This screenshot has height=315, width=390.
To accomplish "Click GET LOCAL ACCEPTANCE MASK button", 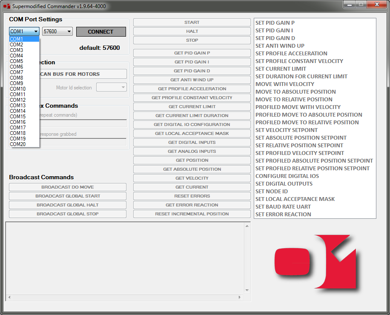I will point(192,134).
